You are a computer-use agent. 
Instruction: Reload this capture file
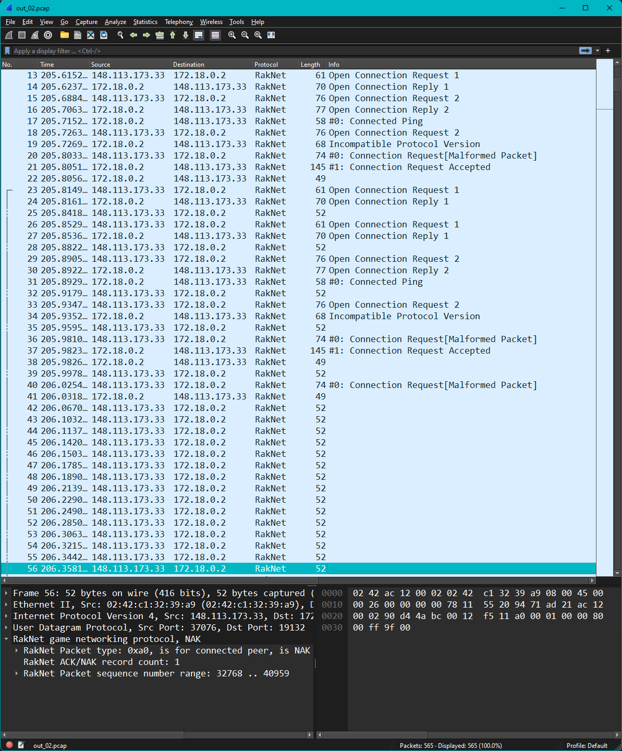point(104,35)
